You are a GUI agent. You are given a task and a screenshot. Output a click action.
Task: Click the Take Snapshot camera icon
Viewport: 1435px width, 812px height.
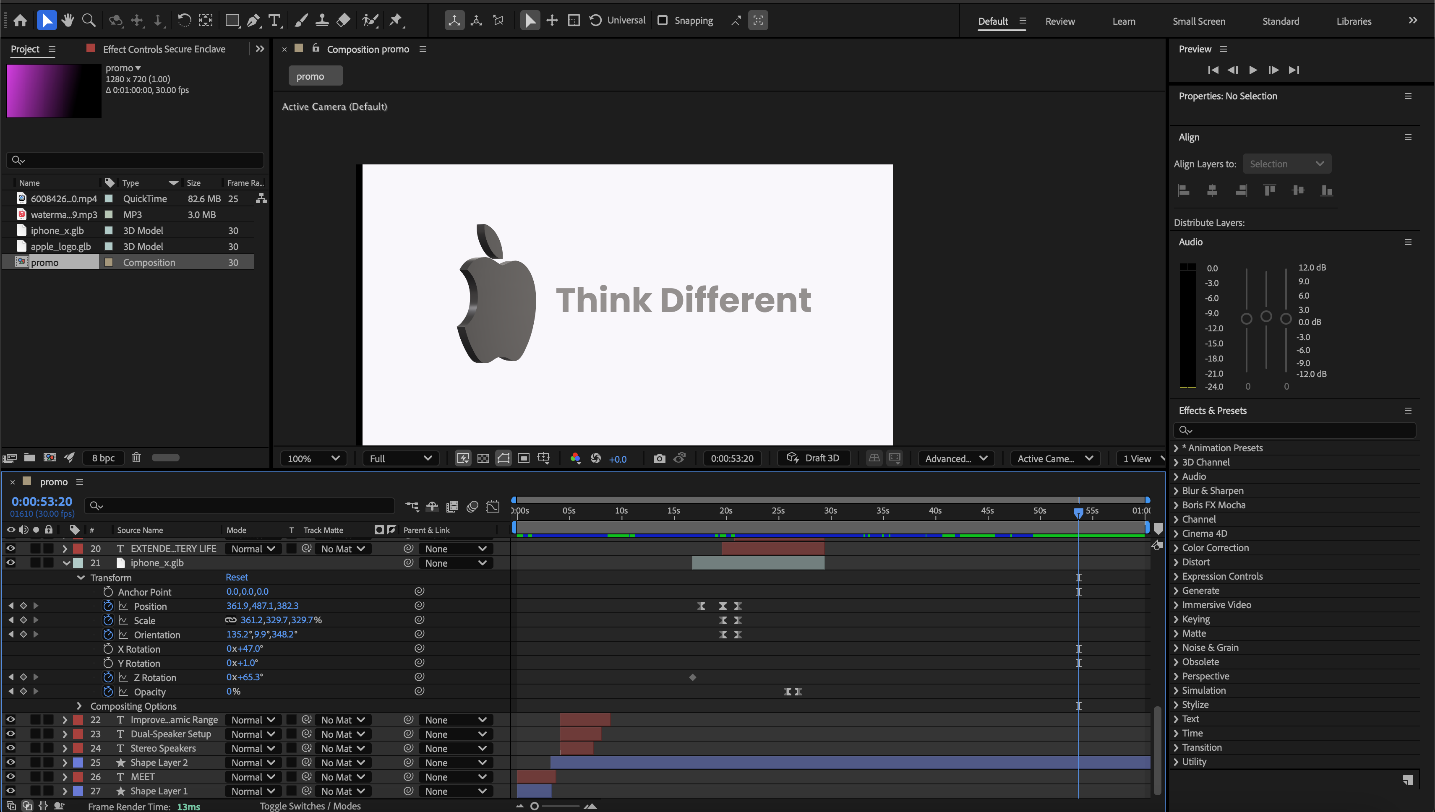pyautogui.click(x=659, y=458)
